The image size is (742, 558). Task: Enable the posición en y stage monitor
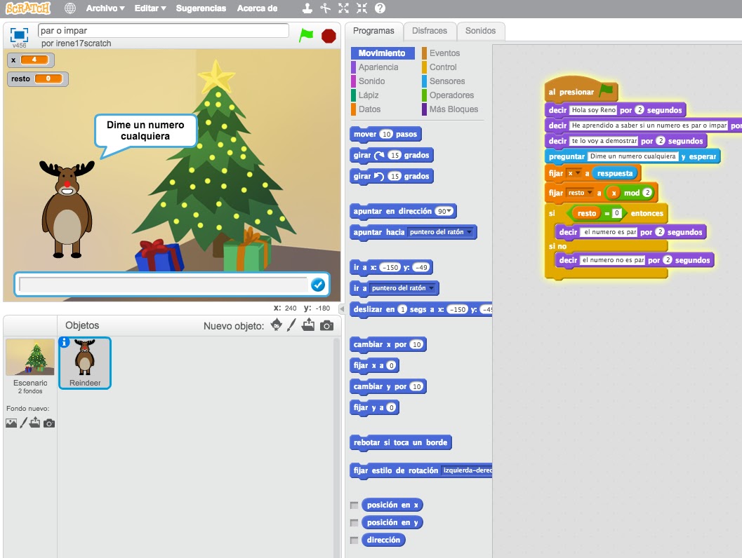coord(353,522)
